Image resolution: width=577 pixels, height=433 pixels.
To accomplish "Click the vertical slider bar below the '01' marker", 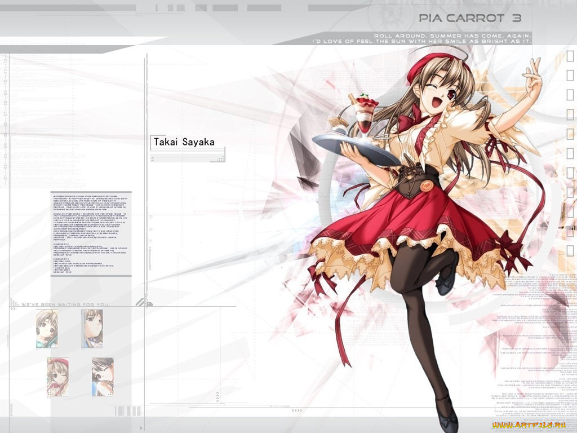I will [x=150, y=258].
